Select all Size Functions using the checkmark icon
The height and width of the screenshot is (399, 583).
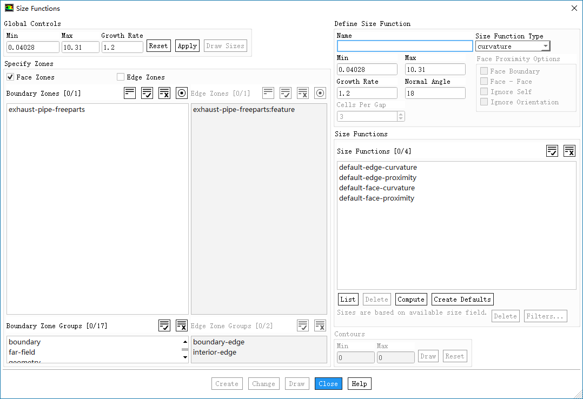pyautogui.click(x=552, y=151)
